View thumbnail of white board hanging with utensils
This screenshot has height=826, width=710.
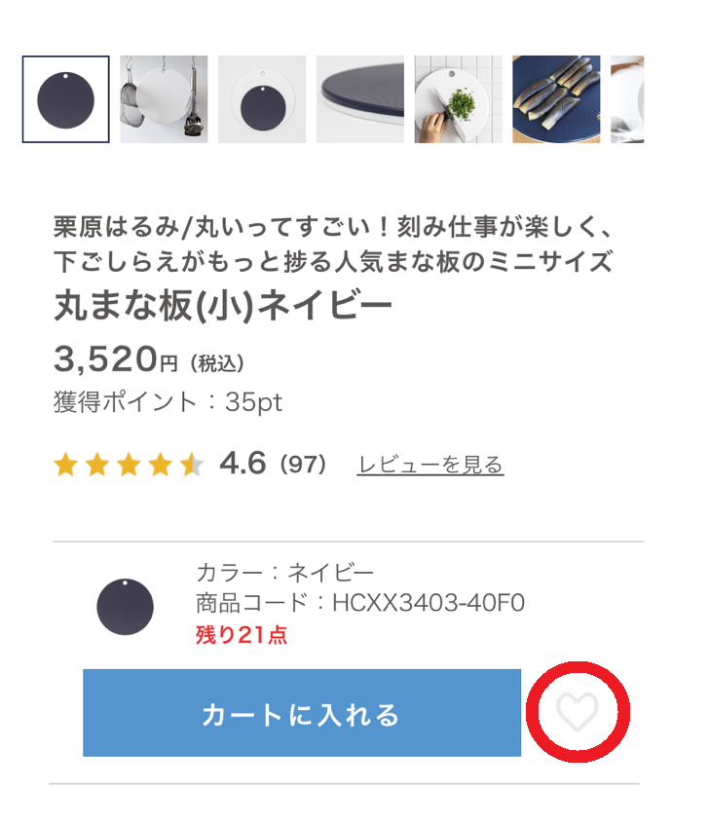coord(164,99)
